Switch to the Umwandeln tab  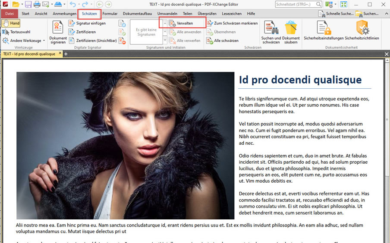[167, 14]
